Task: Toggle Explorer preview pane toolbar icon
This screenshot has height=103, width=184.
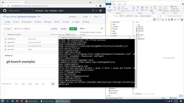Action: (x=155, y=19)
